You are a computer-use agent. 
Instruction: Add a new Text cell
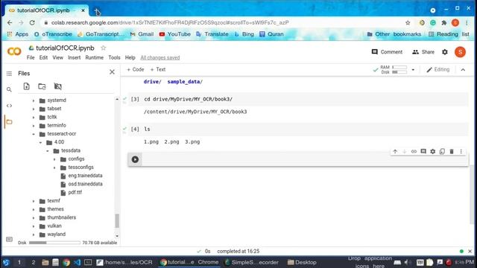tap(158, 69)
